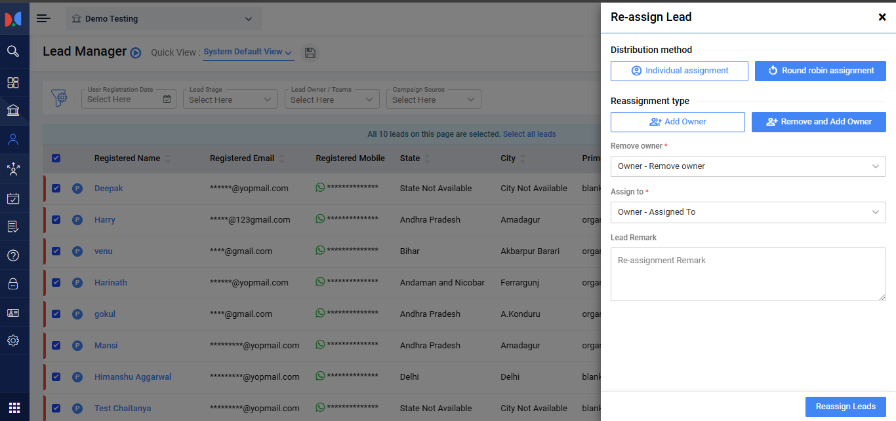Click the calendar check icon in sidebar
Screen dimensions: 896x421
point(13,198)
